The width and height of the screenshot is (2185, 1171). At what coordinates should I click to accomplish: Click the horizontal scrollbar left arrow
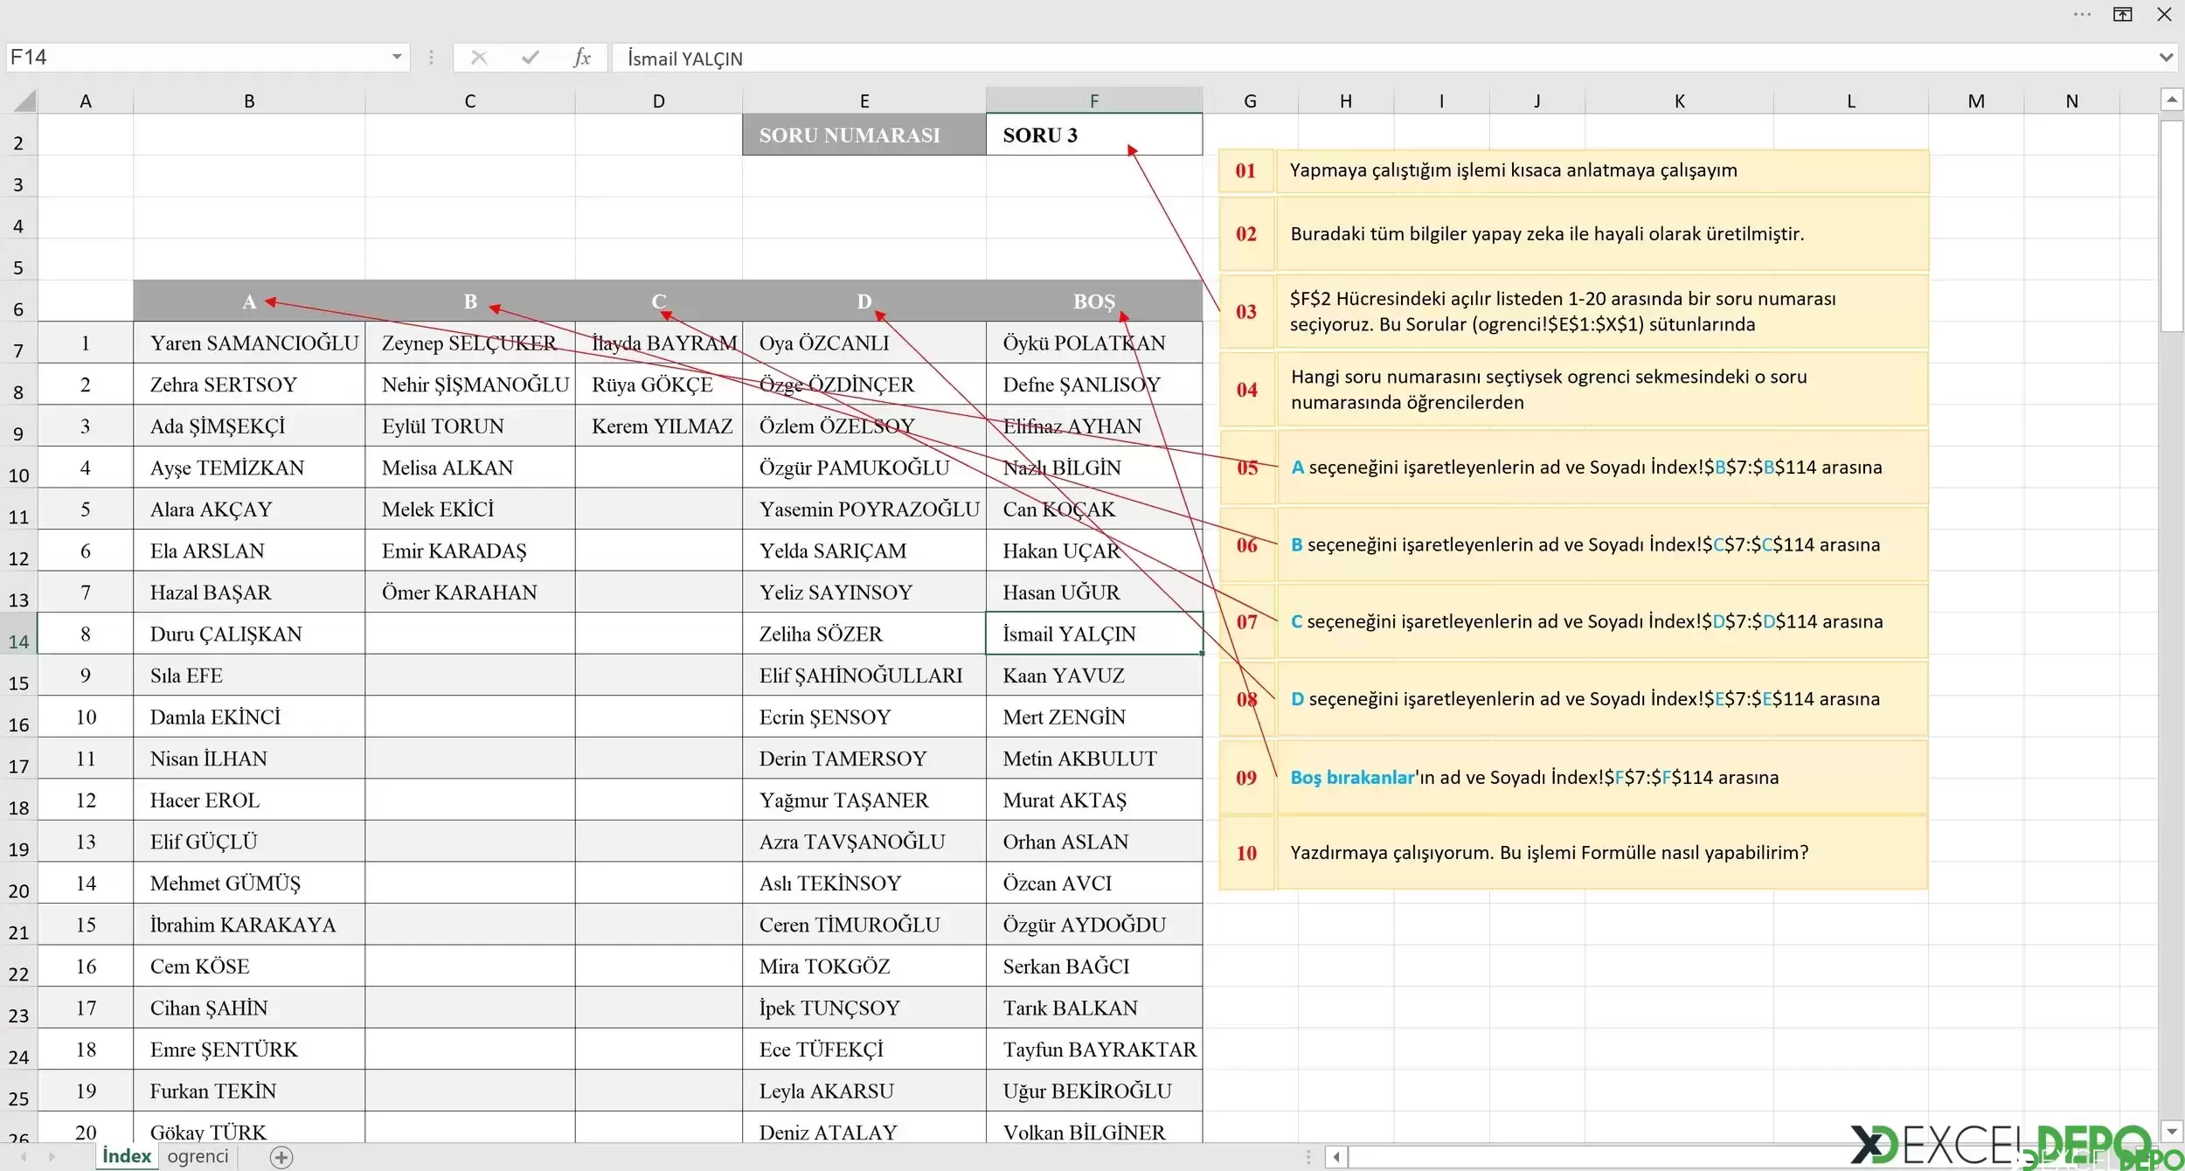pos(1335,1158)
